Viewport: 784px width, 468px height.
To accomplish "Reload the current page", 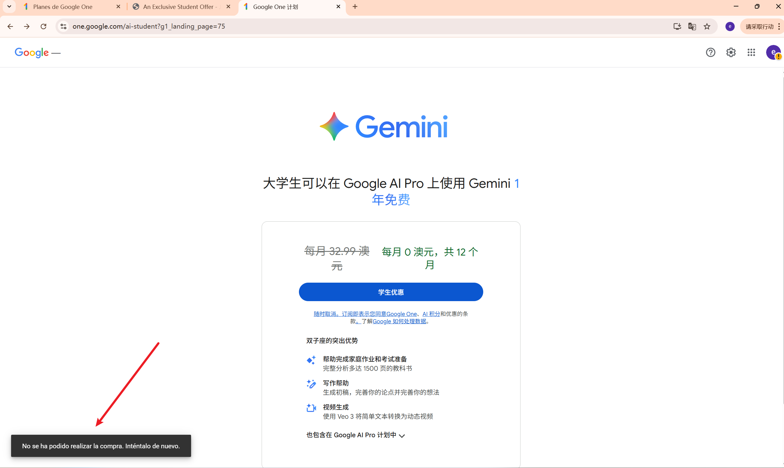I will [43, 26].
